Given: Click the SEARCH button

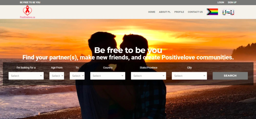Looking at the screenshot, I should [x=230, y=76].
